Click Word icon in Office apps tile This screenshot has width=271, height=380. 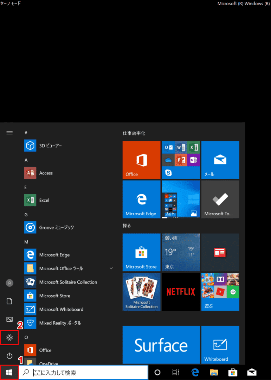click(x=181, y=147)
